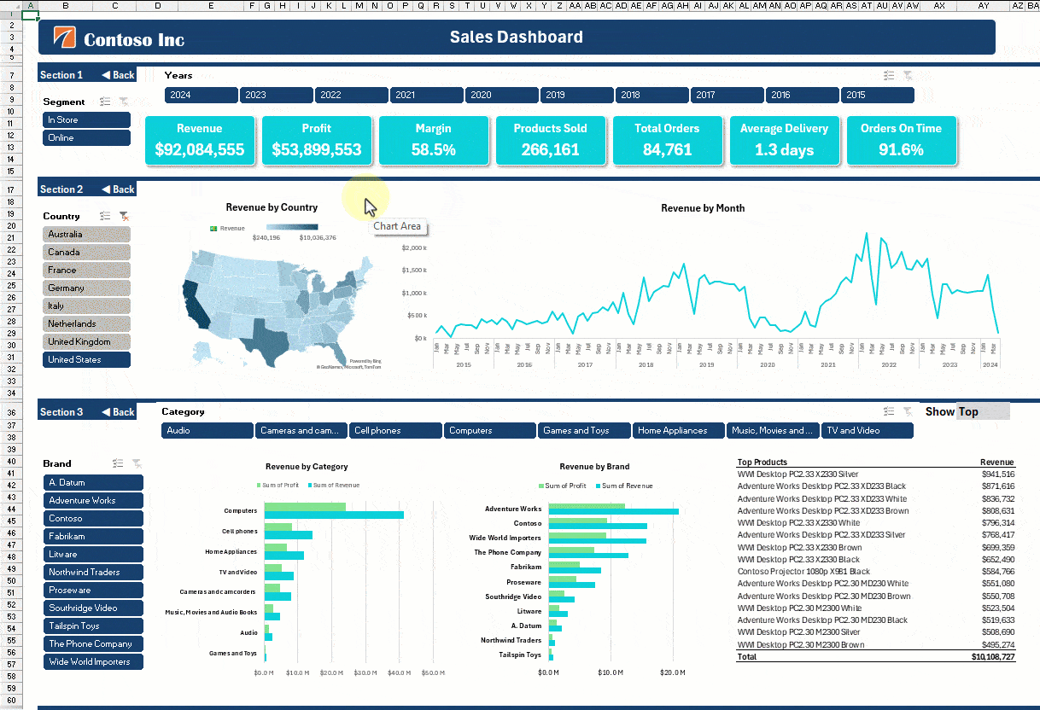Choose Adventure Works in Brand slicer
The width and height of the screenshot is (1040, 710).
(94, 501)
